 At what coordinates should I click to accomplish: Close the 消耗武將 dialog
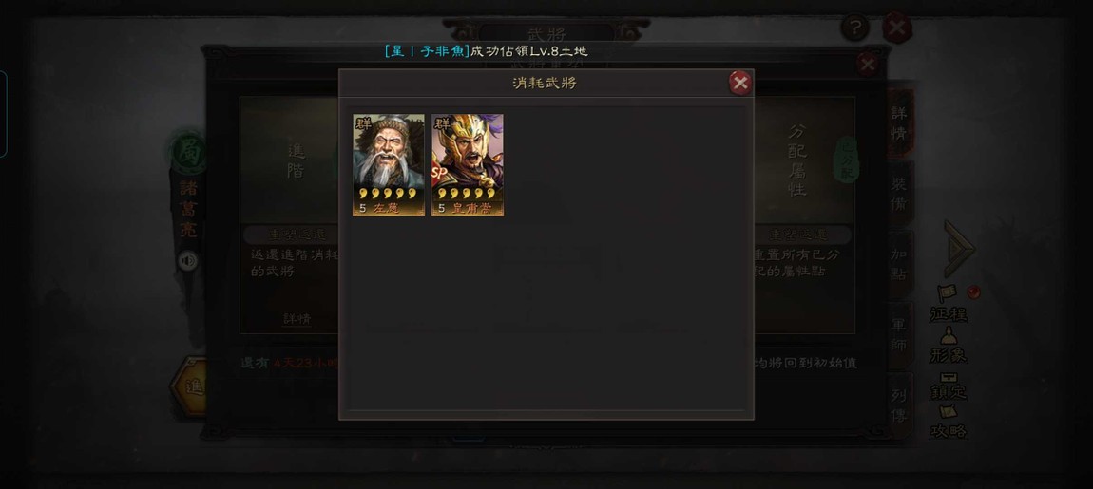(740, 84)
